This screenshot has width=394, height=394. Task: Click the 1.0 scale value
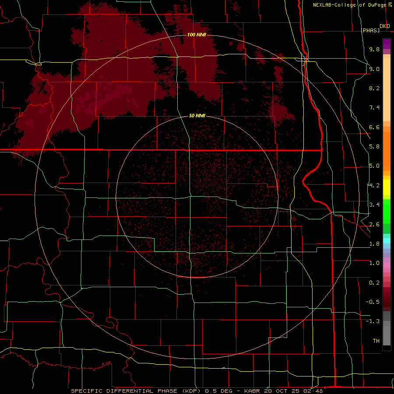(x=374, y=263)
